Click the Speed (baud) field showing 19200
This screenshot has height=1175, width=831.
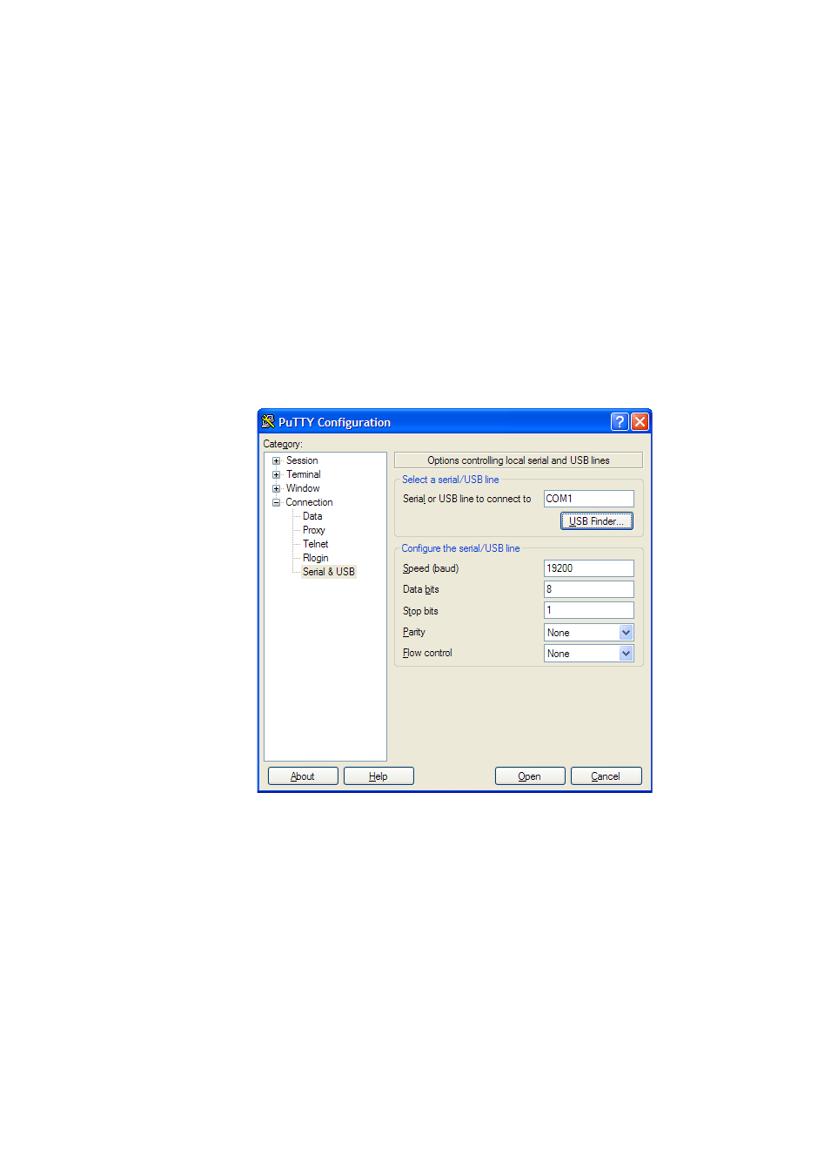pyautogui.click(x=589, y=568)
